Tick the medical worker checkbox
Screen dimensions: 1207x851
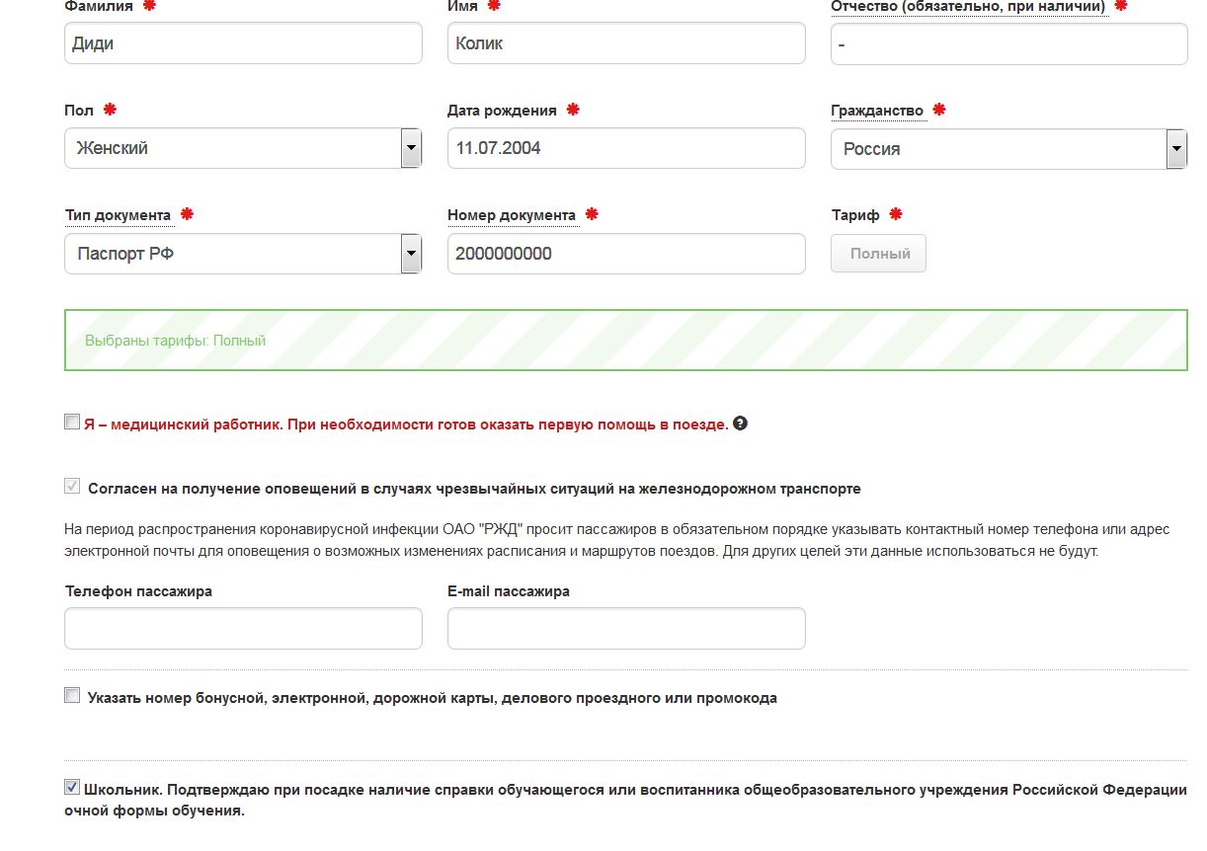coord(72,423)
